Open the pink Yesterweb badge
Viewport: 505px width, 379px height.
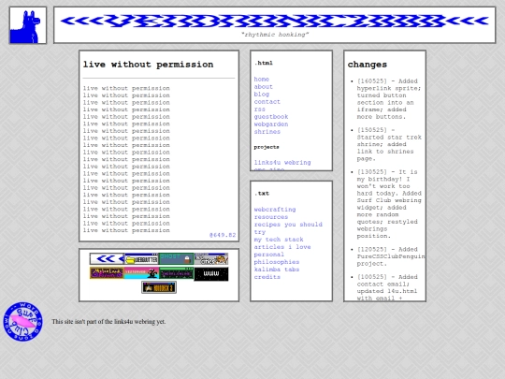[142, 273]
